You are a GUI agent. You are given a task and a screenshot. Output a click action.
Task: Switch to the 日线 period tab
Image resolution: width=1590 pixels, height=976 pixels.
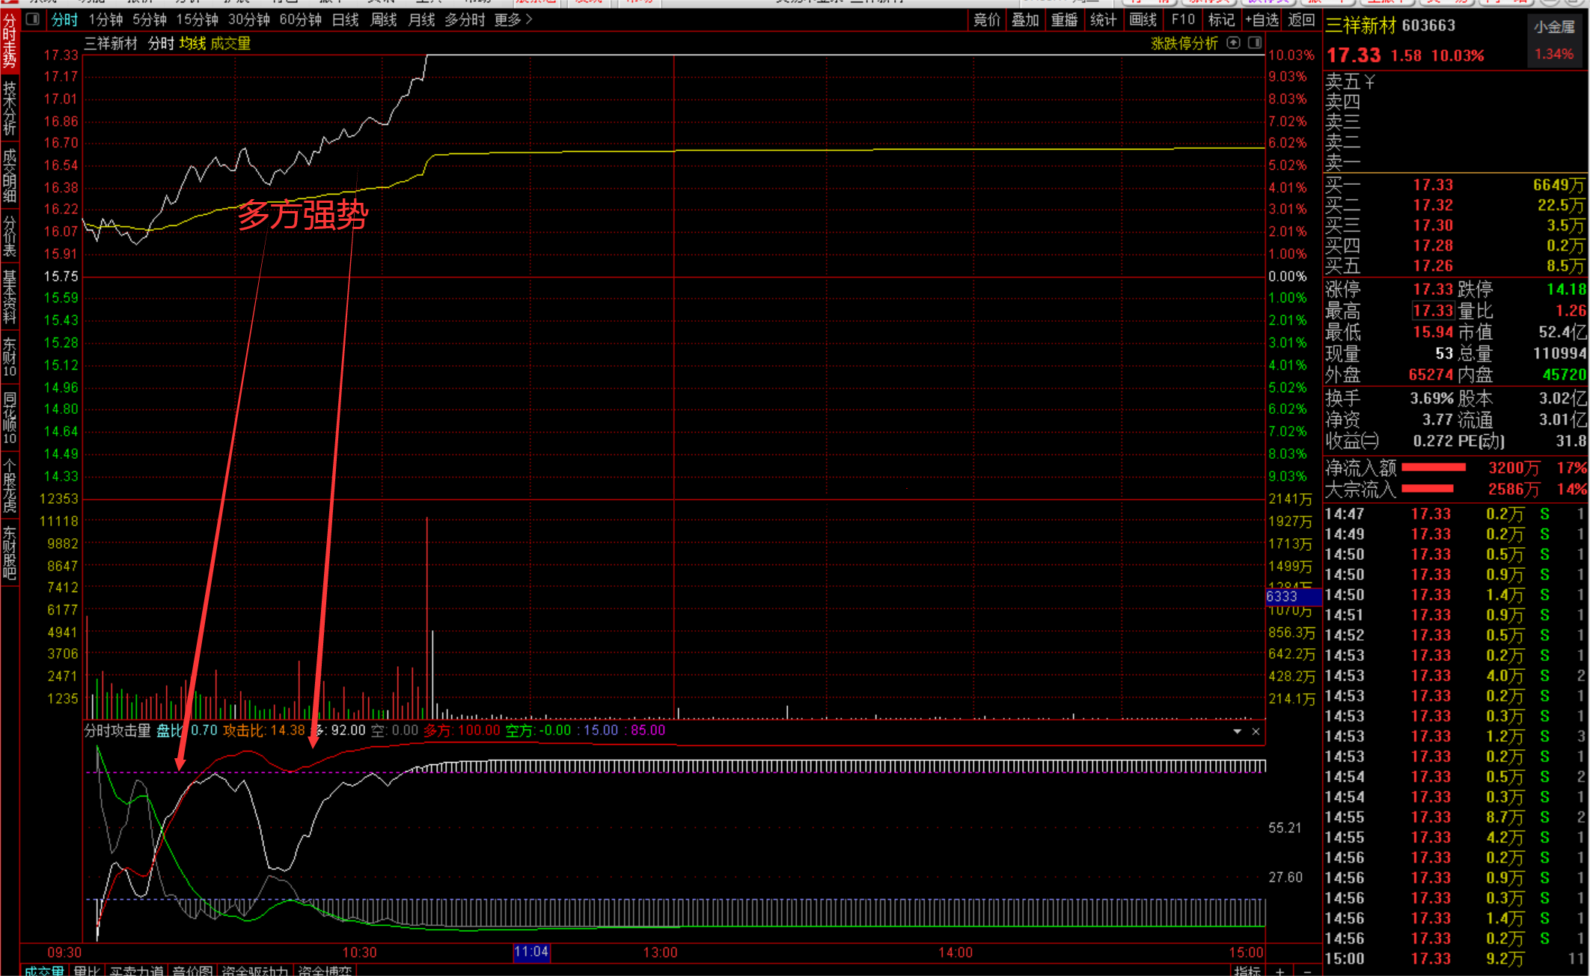click(345, 20)
